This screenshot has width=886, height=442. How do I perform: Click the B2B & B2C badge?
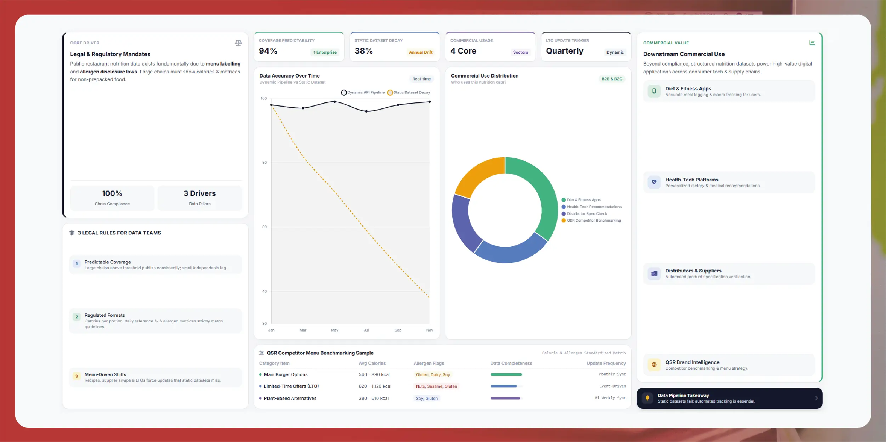coord(612,79)
